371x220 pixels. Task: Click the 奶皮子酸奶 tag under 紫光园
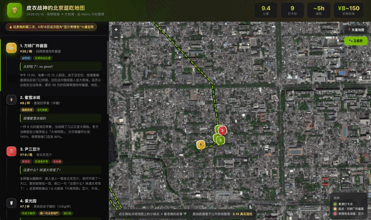click(28, 214)
